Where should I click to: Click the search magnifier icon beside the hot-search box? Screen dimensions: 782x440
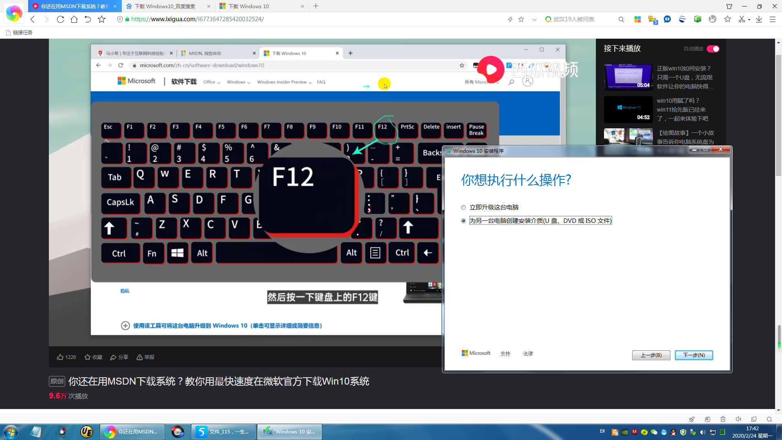[x=621, y=19]
